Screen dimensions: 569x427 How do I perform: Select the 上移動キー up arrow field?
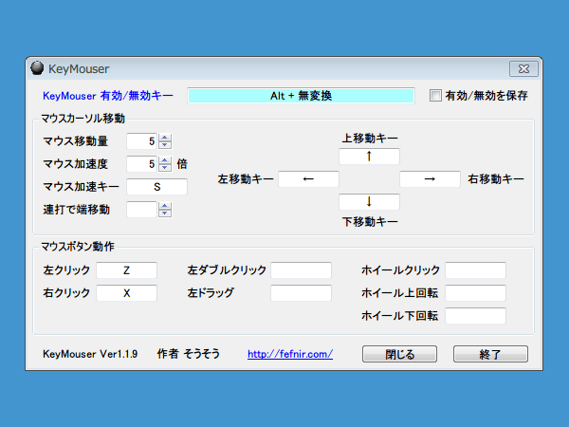click(x=369, y=157)
